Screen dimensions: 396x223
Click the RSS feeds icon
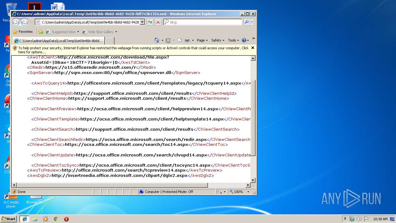[168, 40]
